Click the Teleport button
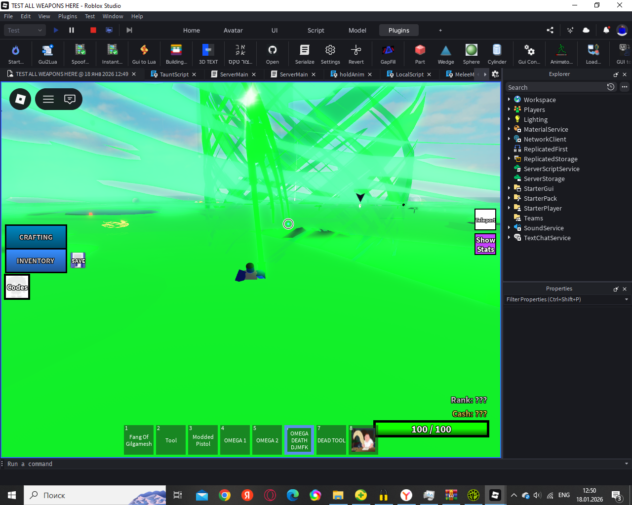 point(485,220)
